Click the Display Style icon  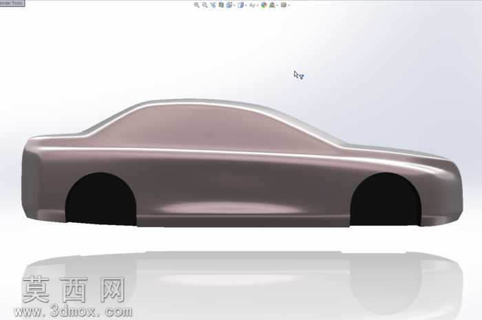click(241, 5)
